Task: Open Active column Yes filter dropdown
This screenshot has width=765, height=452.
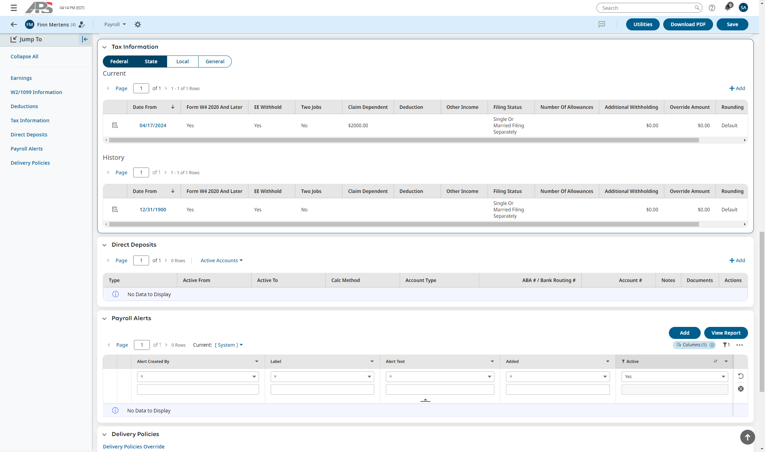Action: (x=675, y=377)
